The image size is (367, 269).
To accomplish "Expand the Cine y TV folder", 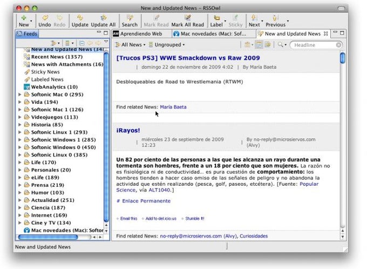I will click(x=20, y=223).
